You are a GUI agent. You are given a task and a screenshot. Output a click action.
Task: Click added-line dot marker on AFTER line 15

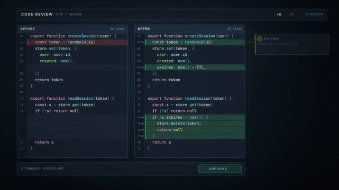tap(143, 123)
